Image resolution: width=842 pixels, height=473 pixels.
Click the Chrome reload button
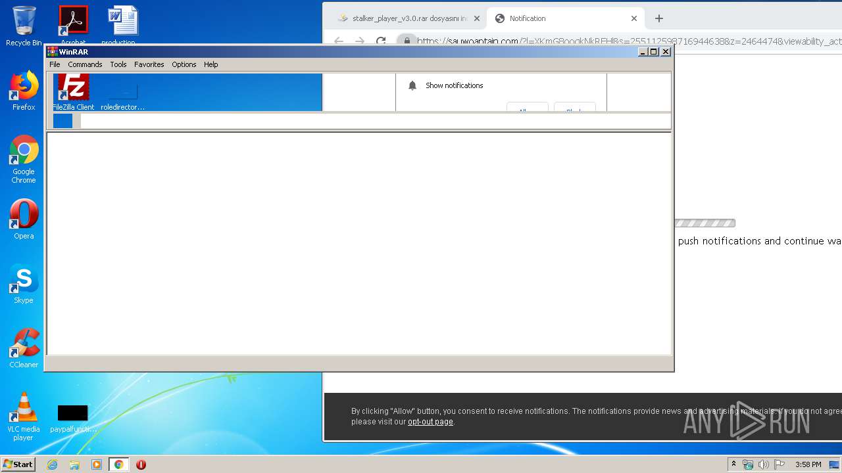(381, 41)
